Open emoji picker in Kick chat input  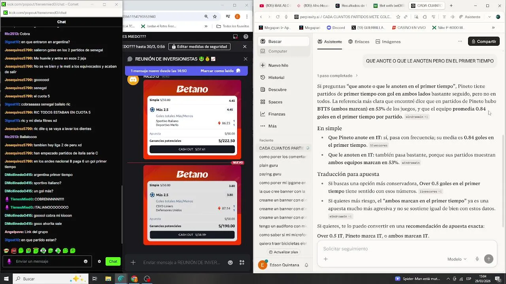[x=85, y=262]
